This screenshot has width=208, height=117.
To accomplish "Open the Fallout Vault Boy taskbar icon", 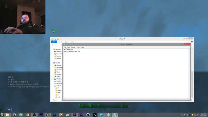I will pyautogui.click(x=108, y=115).
